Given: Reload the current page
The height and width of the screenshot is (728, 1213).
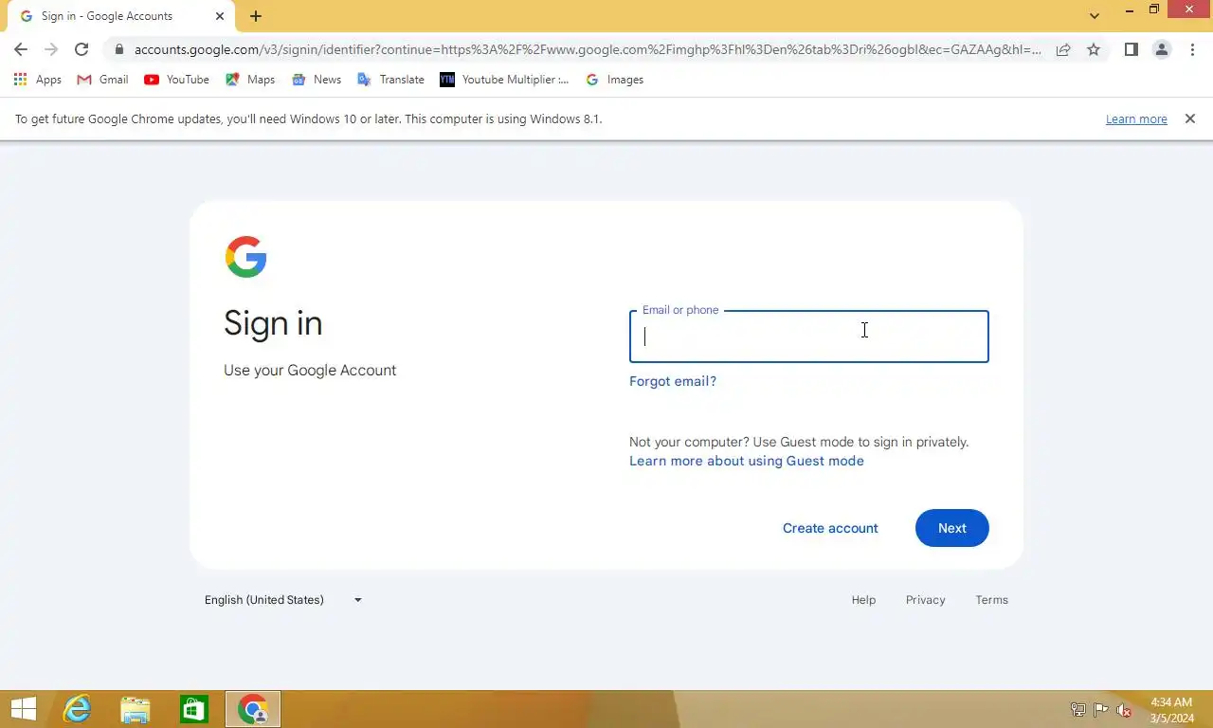Looking at the screenshot, I should coord(81,49).
